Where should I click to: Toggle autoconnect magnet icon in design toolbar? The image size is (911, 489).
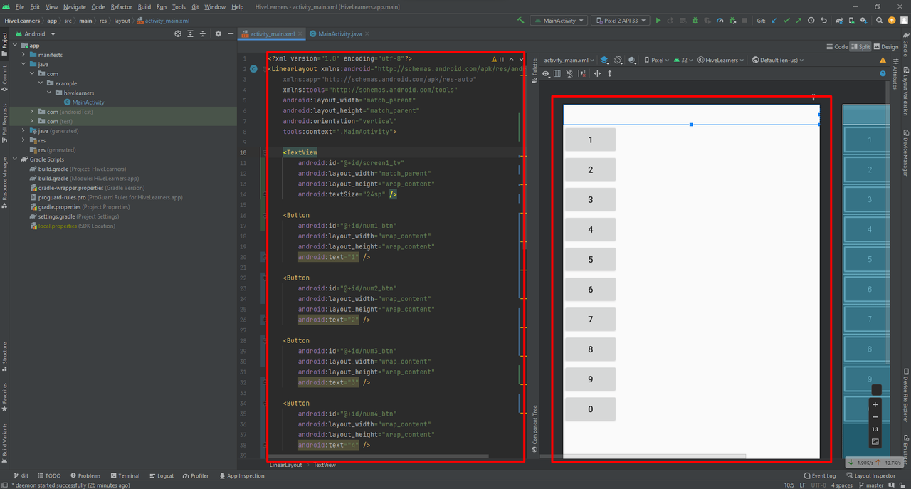[x=569, y=73]
